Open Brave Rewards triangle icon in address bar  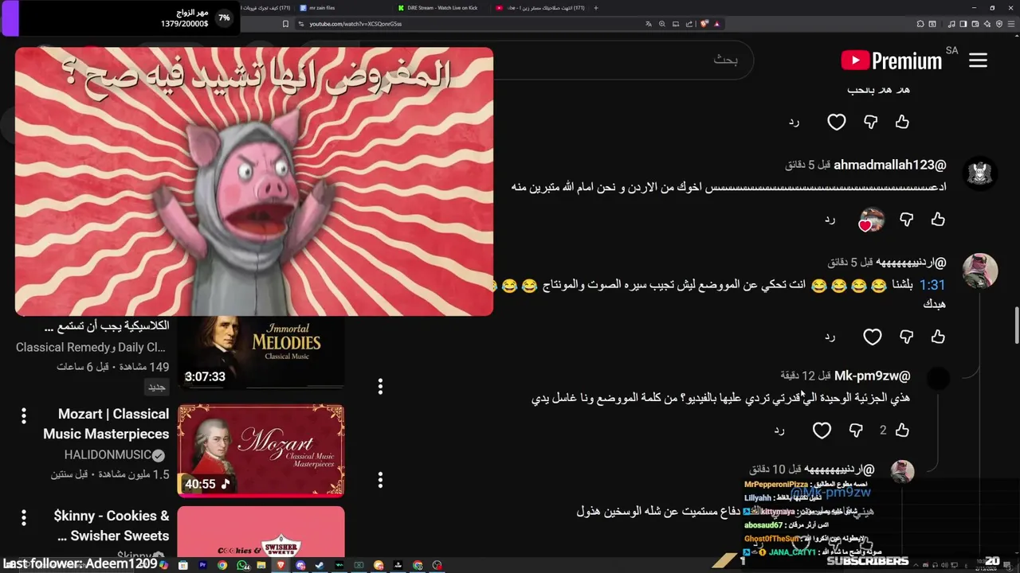(x=716, y=24)
